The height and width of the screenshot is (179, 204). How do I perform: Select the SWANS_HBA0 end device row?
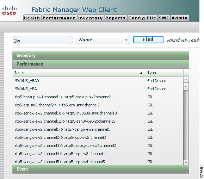point(98,81)
